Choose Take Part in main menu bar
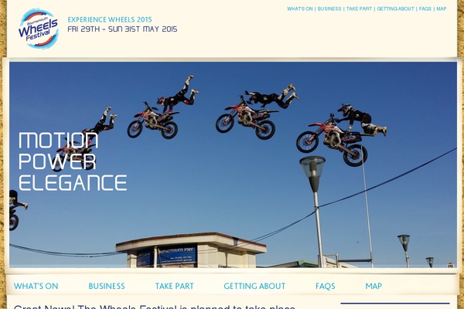 [174, 286]
